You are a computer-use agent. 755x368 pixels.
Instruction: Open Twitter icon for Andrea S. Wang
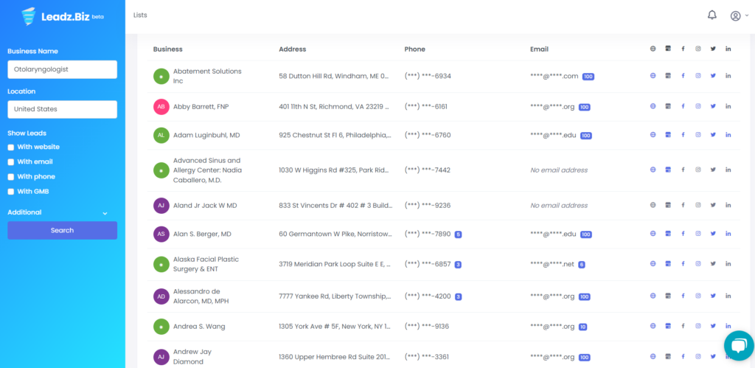point(713,326)
